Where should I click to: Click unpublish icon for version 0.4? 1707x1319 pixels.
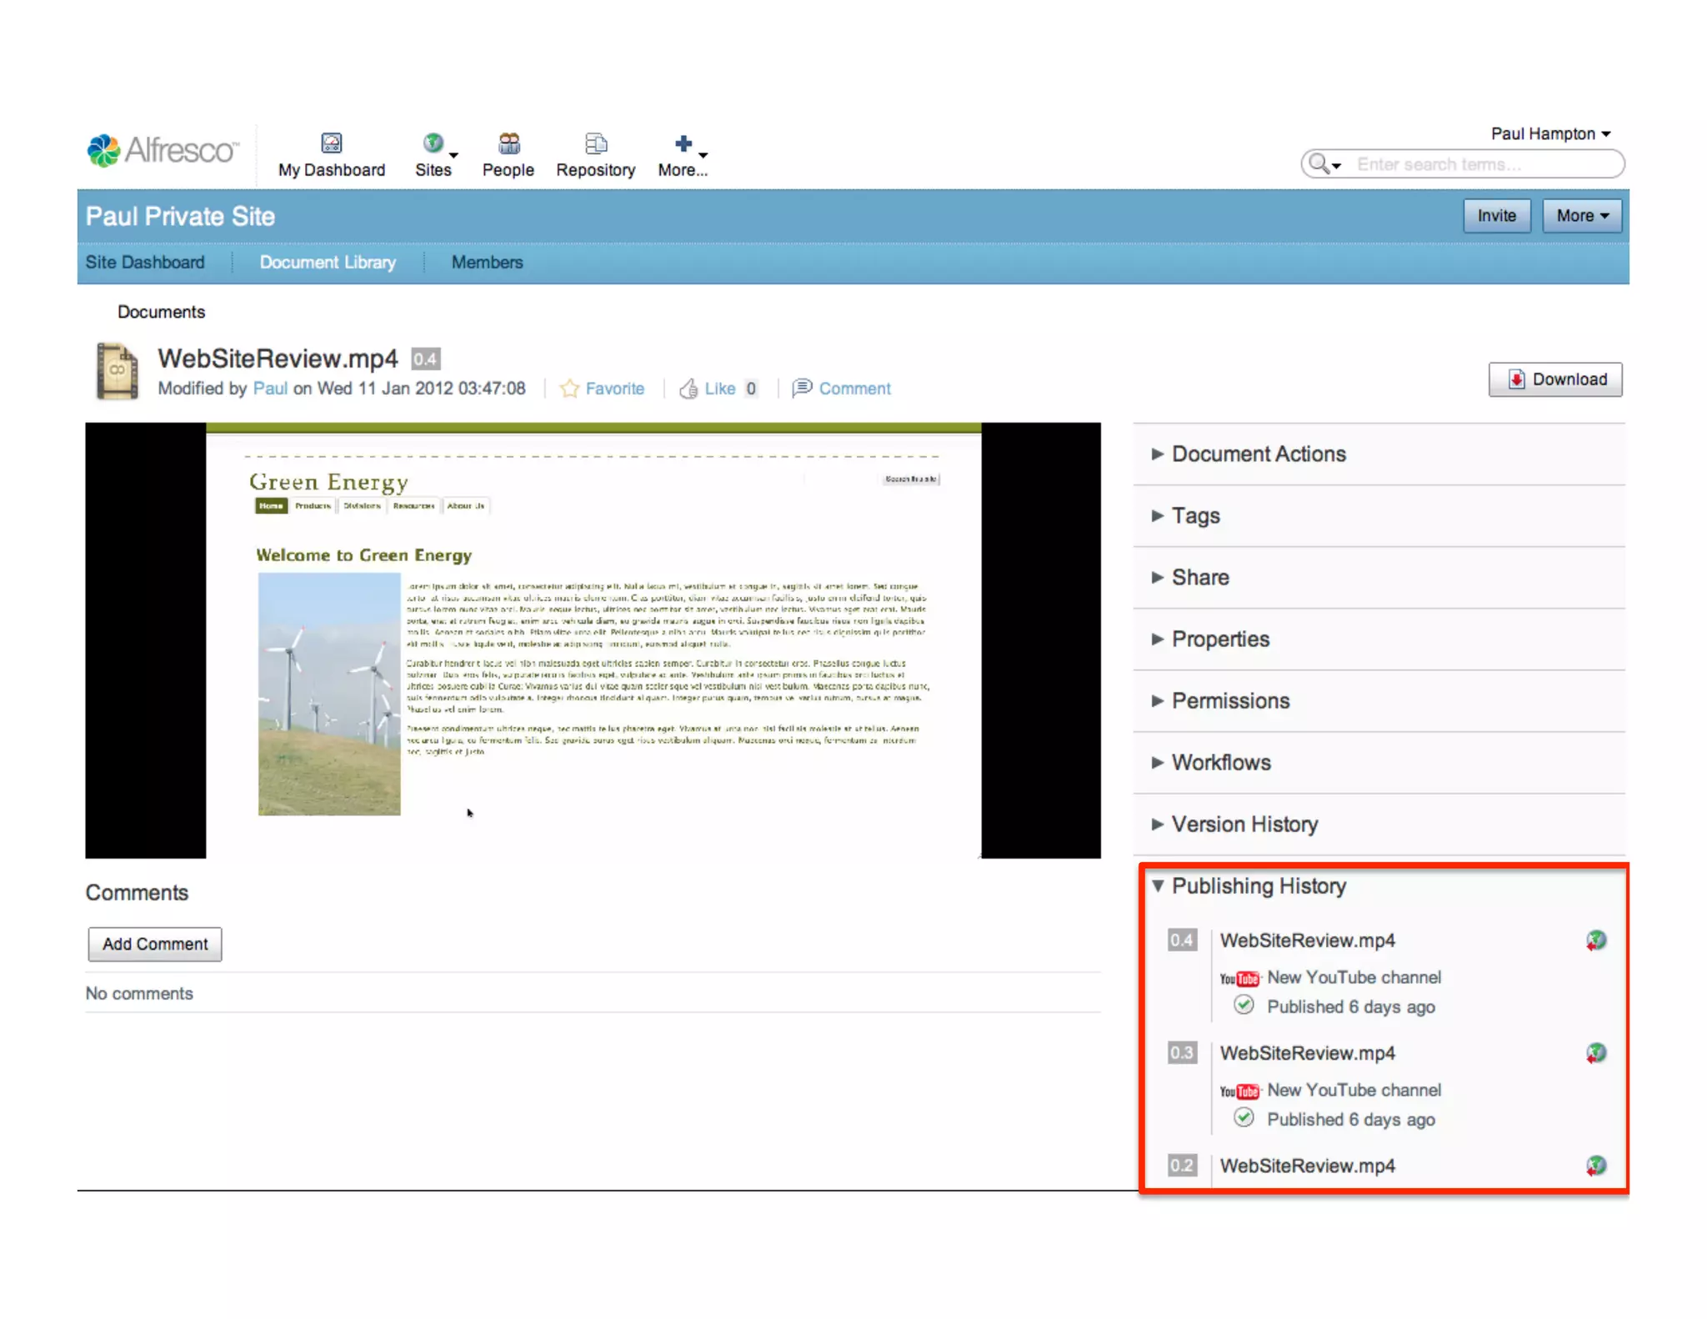1595,940
